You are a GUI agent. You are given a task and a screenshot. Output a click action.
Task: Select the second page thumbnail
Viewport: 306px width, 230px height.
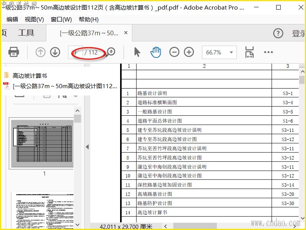[42, 210]
